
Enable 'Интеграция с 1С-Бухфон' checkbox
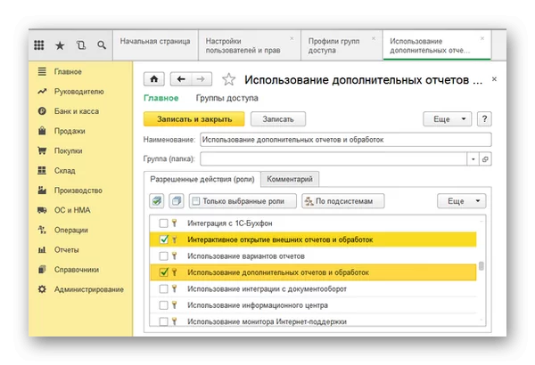tap(162, 223)
